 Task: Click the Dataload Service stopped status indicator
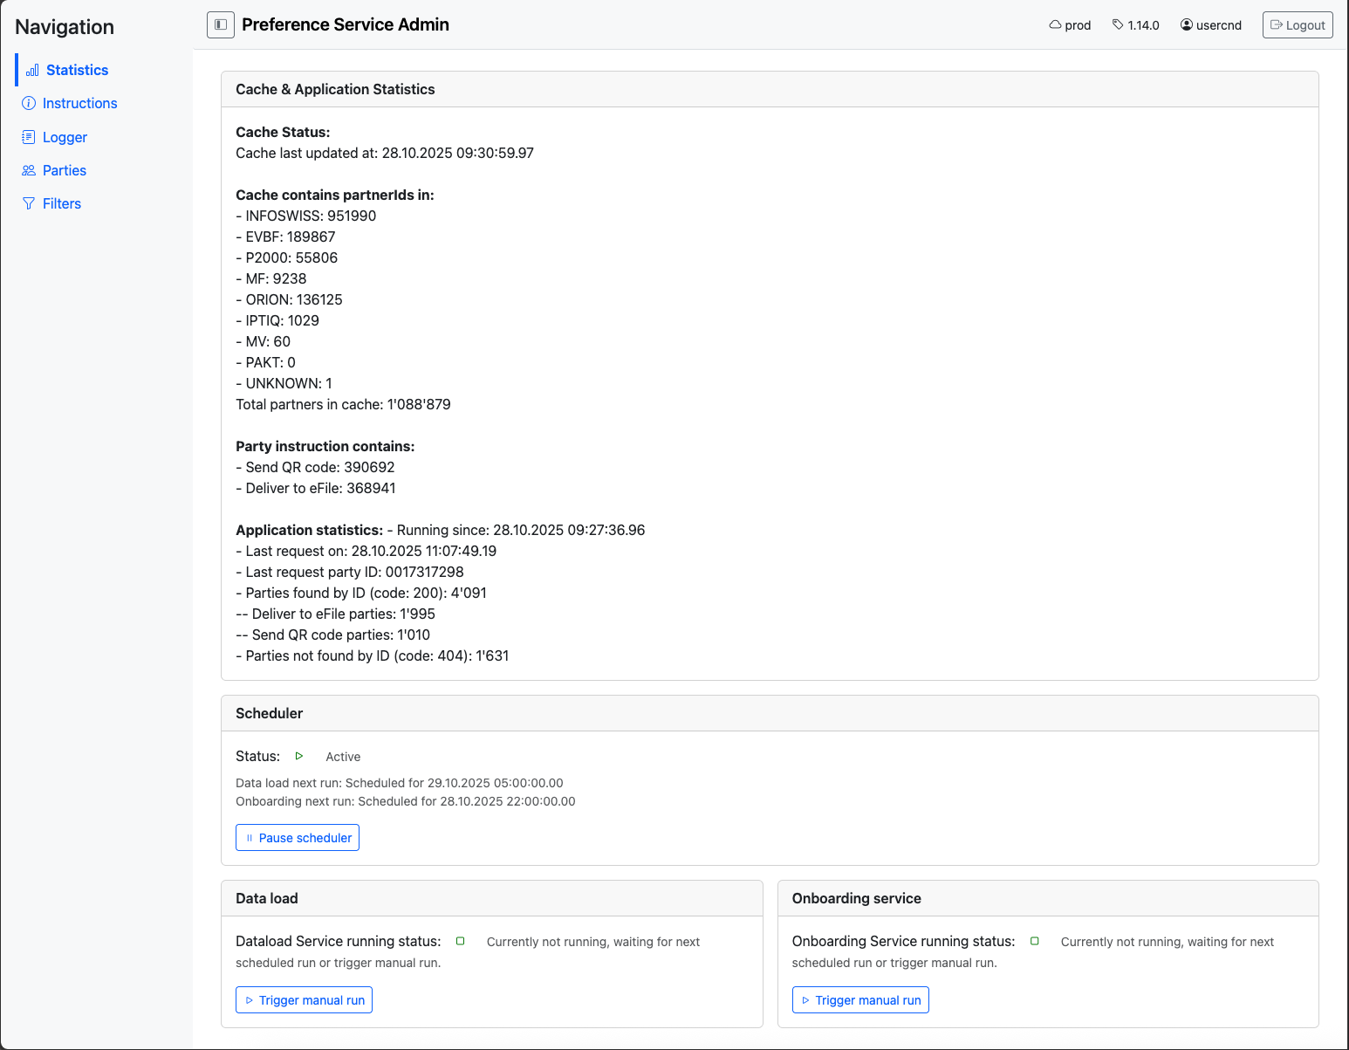[x=461, y=941]
